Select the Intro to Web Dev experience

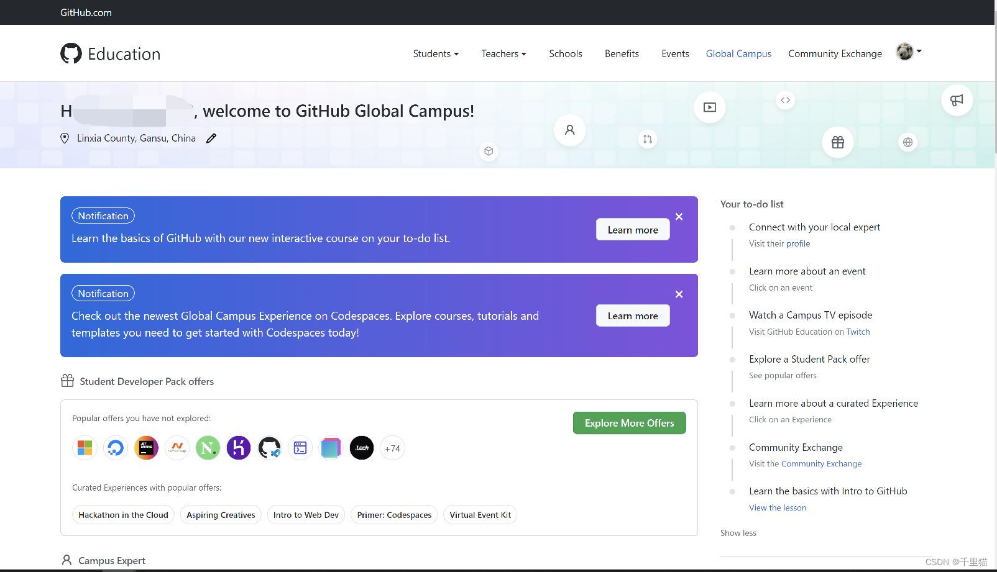(306, 515)
